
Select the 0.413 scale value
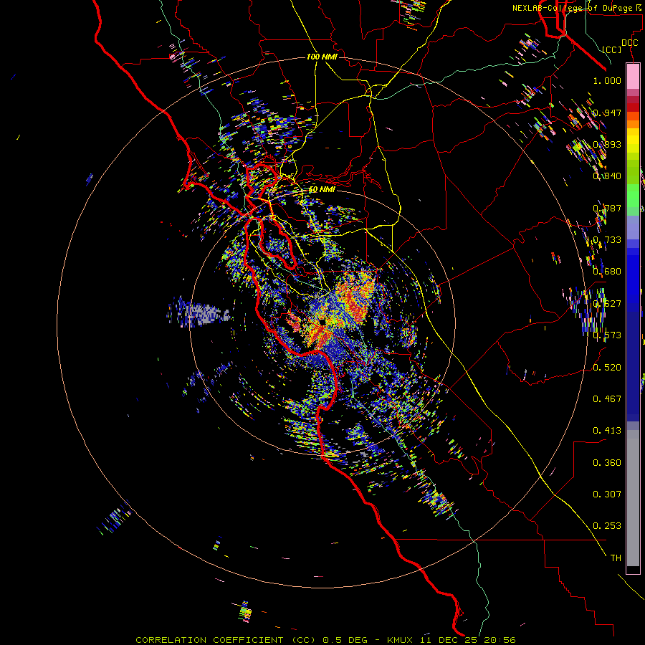pyautogui.click(x=607, y=431)
